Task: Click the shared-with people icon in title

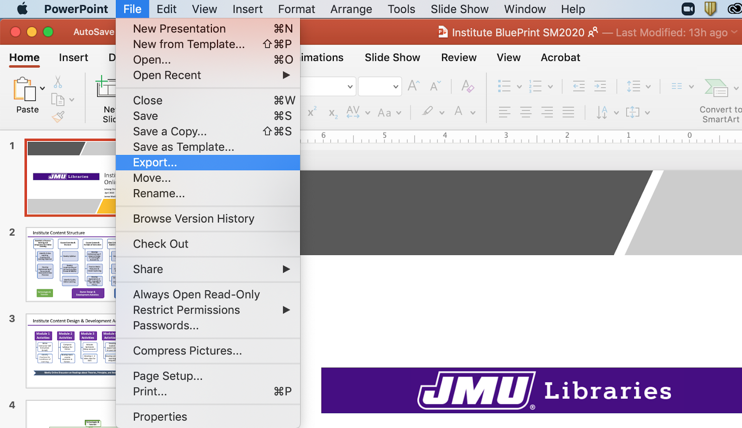Action: point(593,32)
